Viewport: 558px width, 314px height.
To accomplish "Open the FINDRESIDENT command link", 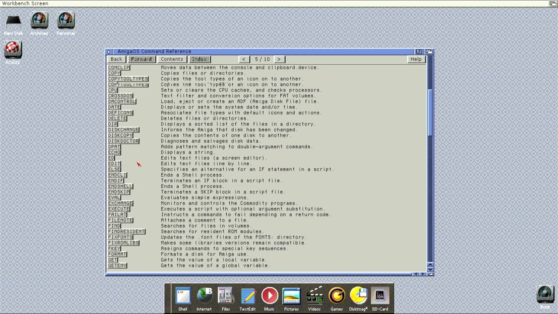I will click(126, 232).
